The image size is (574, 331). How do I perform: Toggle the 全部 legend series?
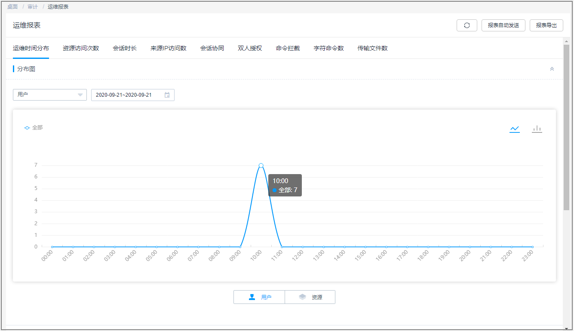pos(34,128)
